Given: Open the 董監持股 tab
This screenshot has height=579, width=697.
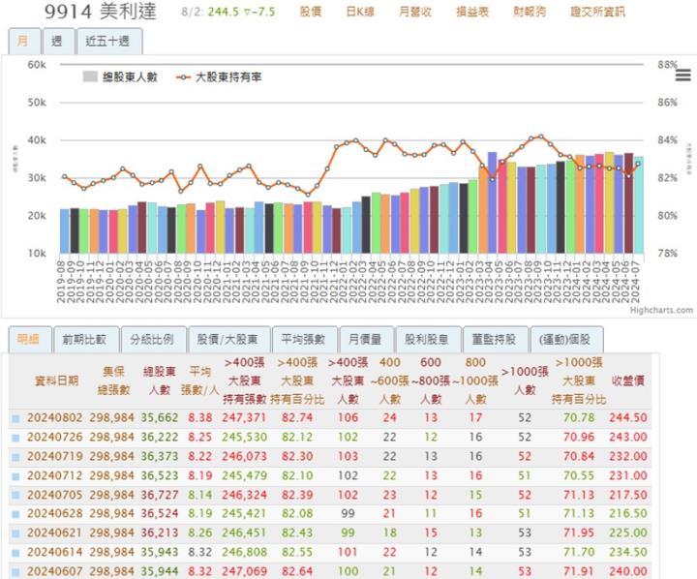Looking at the screenshot, I should 496,340.
